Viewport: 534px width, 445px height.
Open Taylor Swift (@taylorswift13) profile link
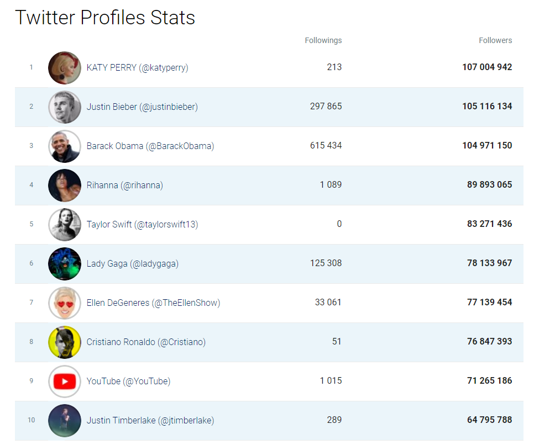tap(142, 225)
